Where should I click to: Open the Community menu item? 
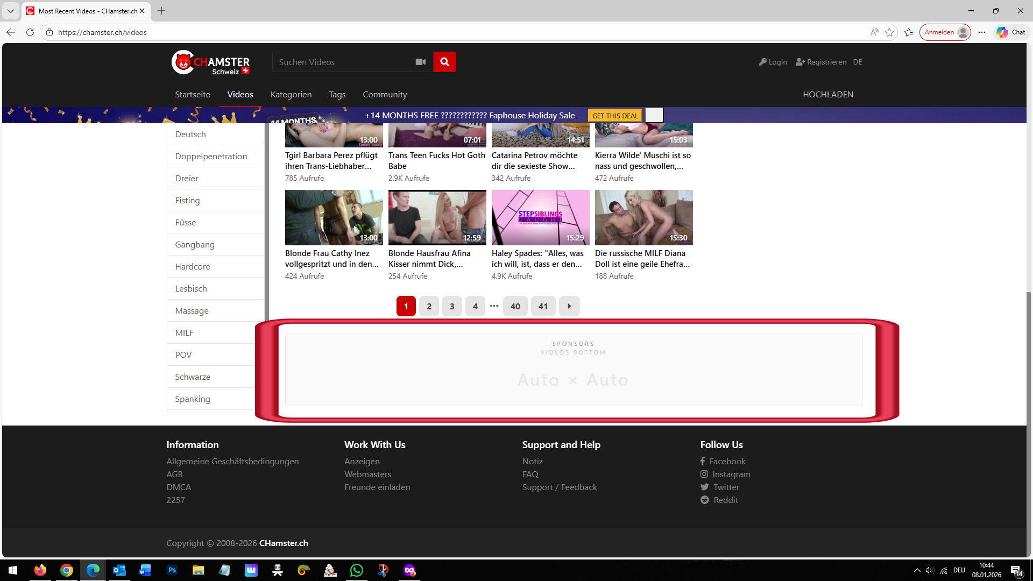pyautogui.click(x=384, y=94)
